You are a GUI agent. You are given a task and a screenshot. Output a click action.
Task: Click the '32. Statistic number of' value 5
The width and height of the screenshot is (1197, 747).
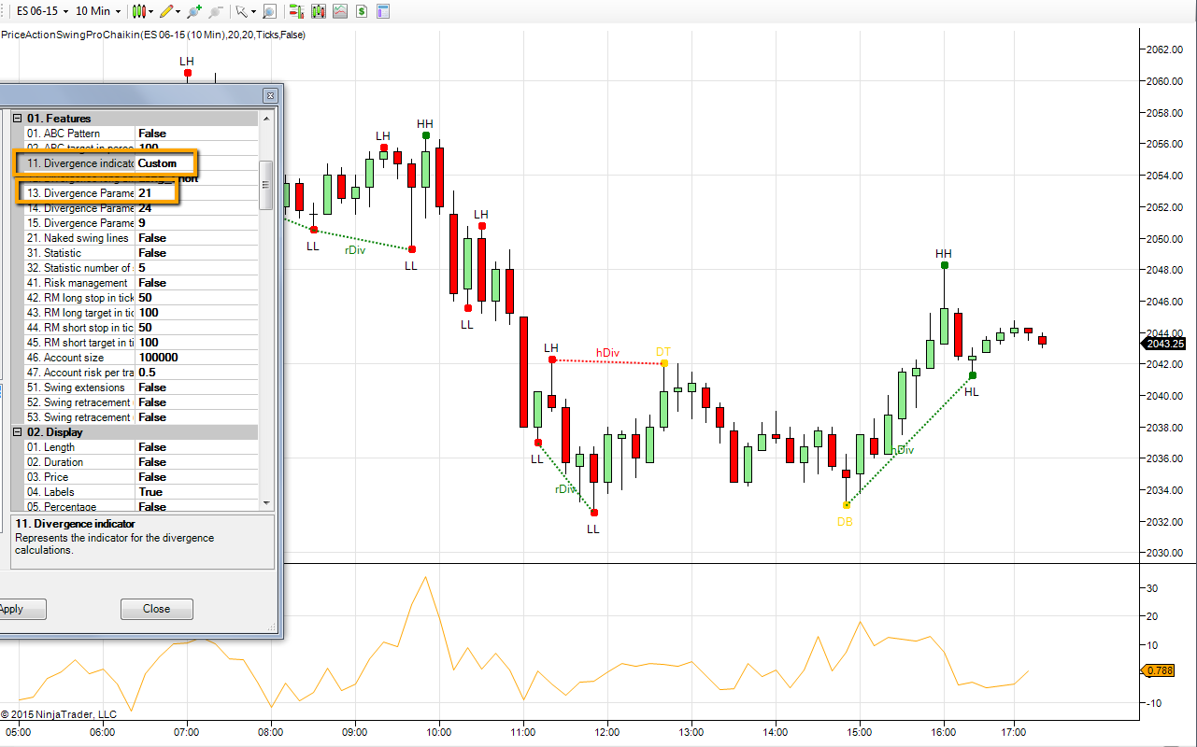click(x=142, y=268)
